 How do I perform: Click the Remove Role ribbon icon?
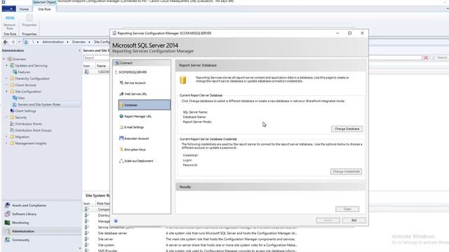pos(10,23)
